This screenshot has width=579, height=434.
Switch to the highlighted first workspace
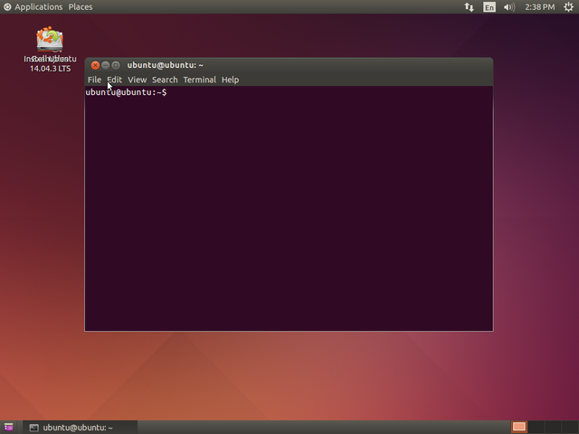(518, 427)
